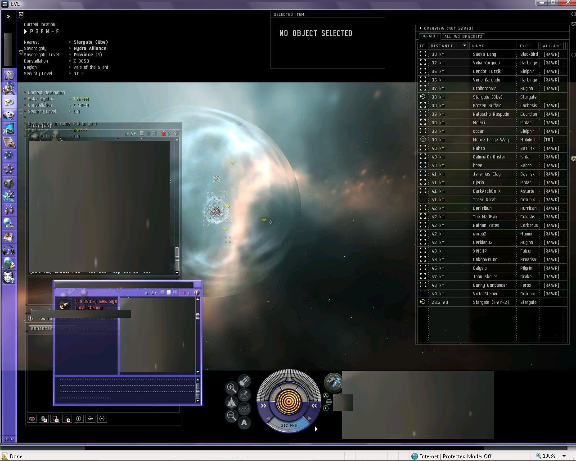The height and width of the screenshot is (461, 576).
Task: Click the right double chevron on HUD
Action: point(314,406)
